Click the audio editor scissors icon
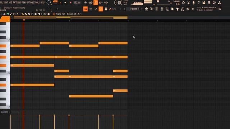 coord(188,3)
